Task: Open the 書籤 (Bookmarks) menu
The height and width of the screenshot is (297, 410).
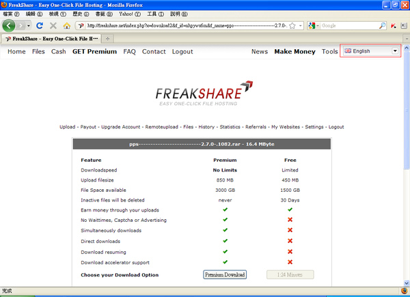Action: click(104, 14)
